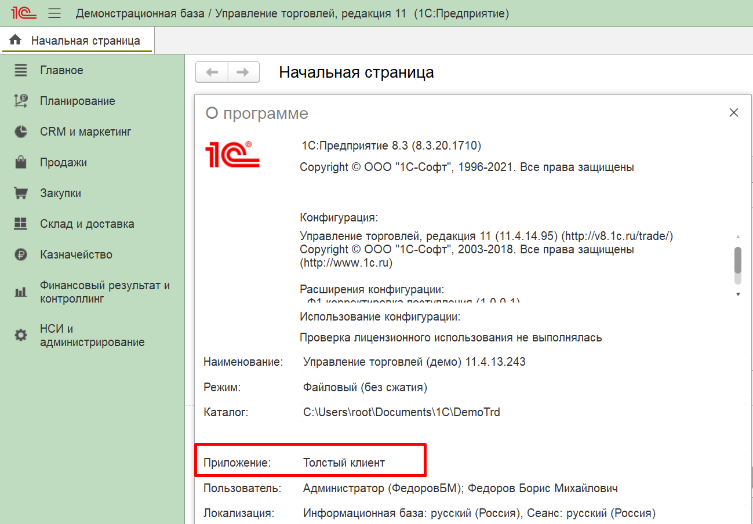Click the scroll up arrow in configuration box
The width and height of the screenshot is (753, 524).
pyautogui.click(x=738, y=236)
